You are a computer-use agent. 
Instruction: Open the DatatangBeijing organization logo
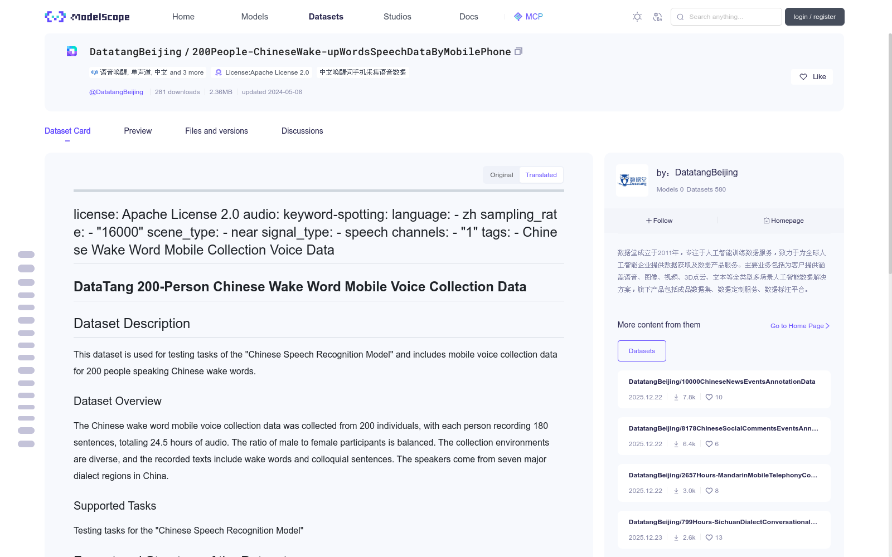tap(632, 180)
